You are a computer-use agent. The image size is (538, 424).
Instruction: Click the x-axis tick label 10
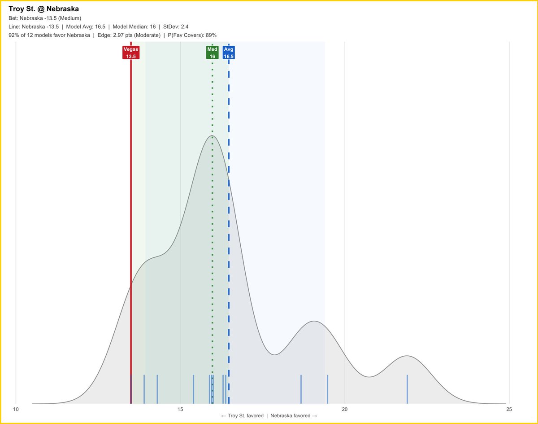16,409
